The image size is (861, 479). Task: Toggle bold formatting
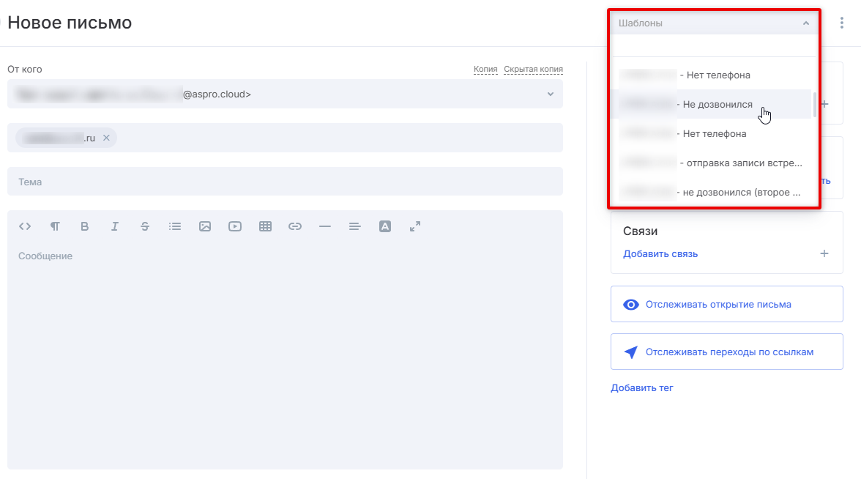click(85, 226)
